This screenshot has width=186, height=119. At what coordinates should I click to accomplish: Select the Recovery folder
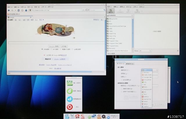(111, 48)
